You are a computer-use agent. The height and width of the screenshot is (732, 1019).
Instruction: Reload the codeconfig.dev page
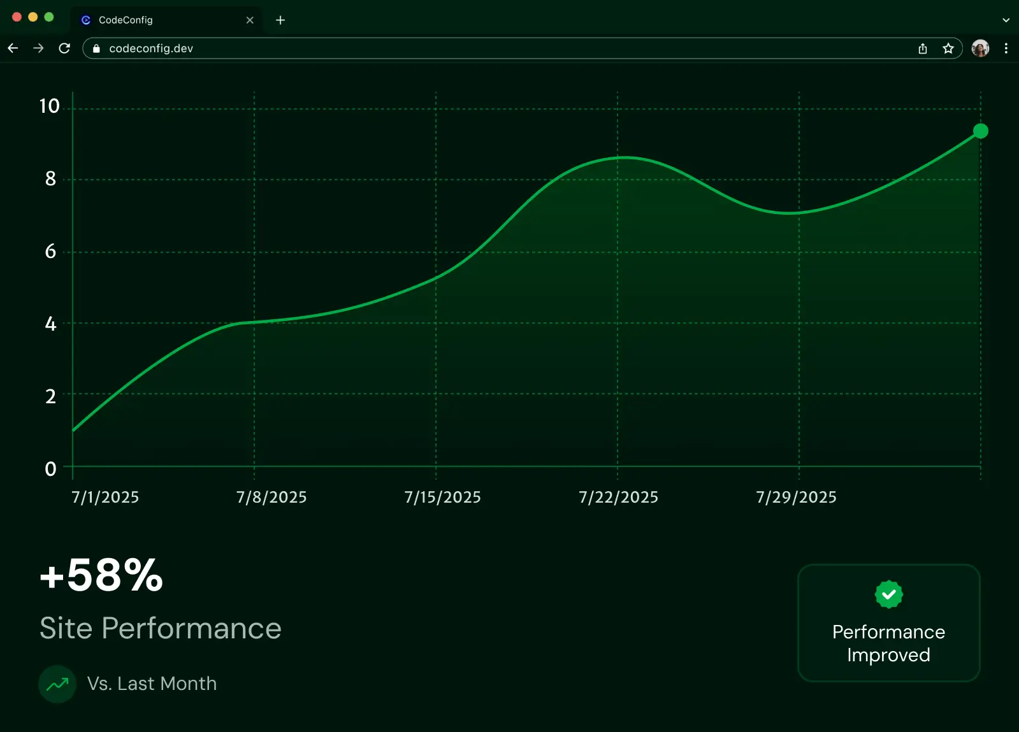[64, 48]
